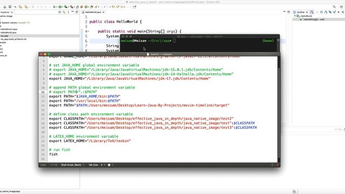The height and width of the screenshot is (194, 345).
Task: Toggle Hide Non-Public Members in Outline view
Action: click(x=339, y=12)
